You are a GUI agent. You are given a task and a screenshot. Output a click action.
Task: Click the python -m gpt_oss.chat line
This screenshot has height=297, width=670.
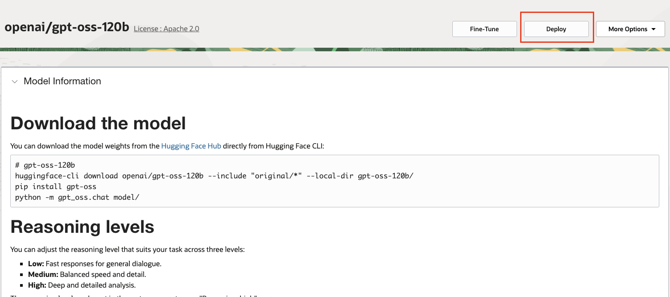77,197
